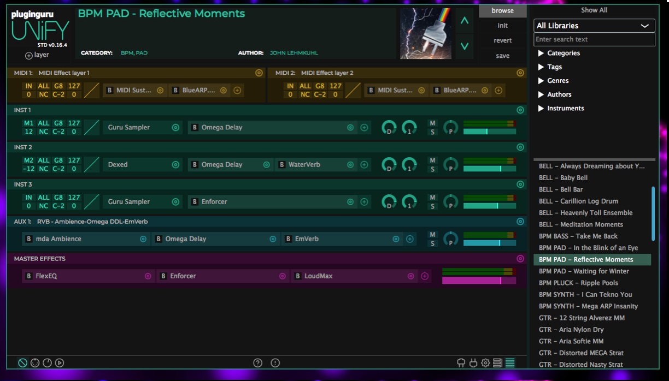Image resolution: width=669 pixels, height=381 pixels.
Task: Select the 'GTR – Distorted MEGA Strat' preset
Action: point(592,353)
